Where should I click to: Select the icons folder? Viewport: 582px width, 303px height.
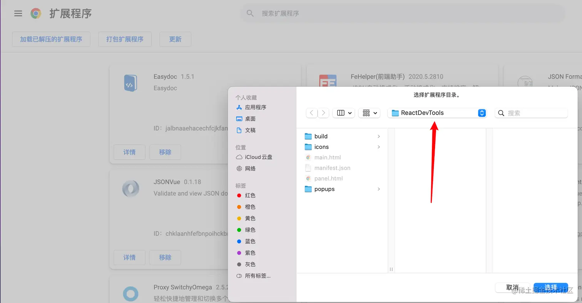(x=343, y=147)
